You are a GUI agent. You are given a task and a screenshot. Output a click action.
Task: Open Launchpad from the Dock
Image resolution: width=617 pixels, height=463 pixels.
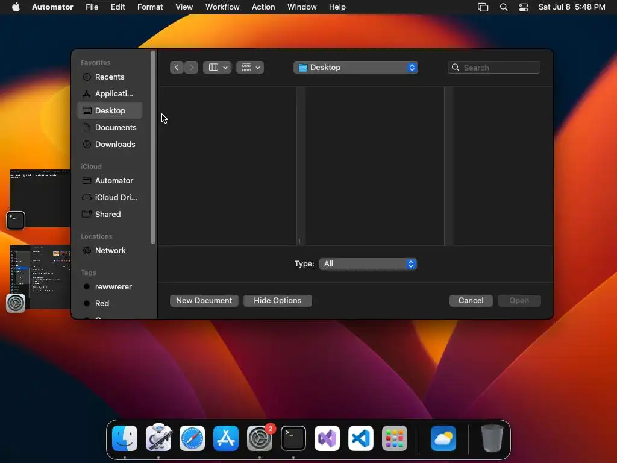point(395,438)
